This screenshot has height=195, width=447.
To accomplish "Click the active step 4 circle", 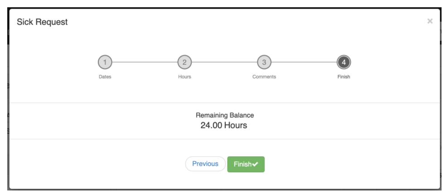I will click(x=344, y=62).
